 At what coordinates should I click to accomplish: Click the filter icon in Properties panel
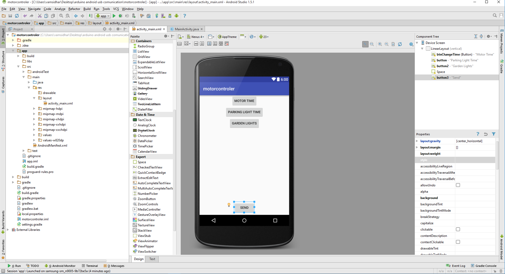(x=494, y=134)
